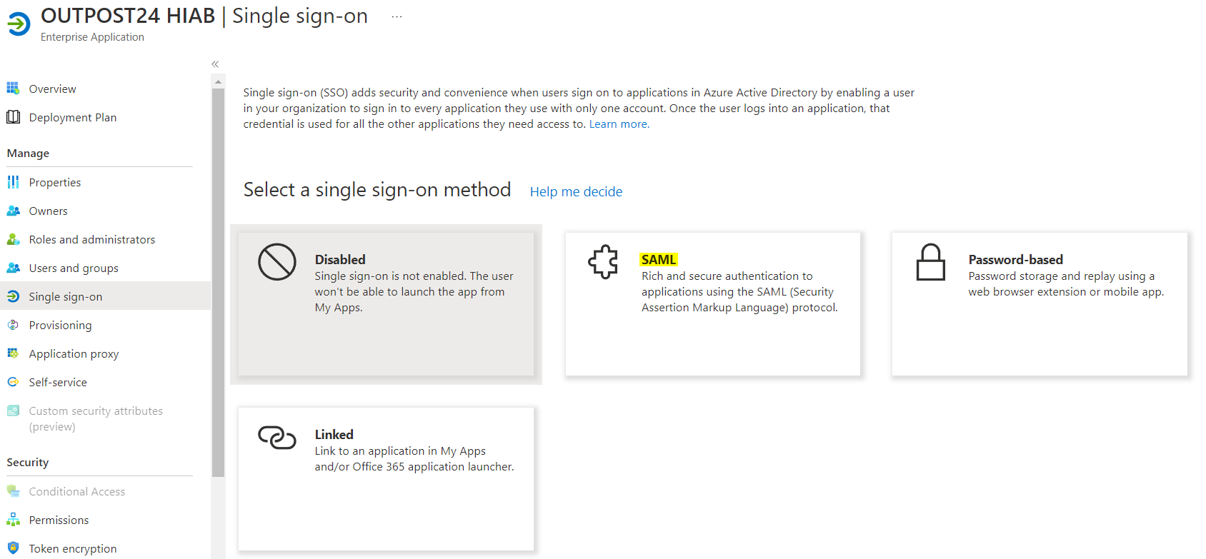
Task: Click the Deployment Plan book icon
Action: click(13, 117)
